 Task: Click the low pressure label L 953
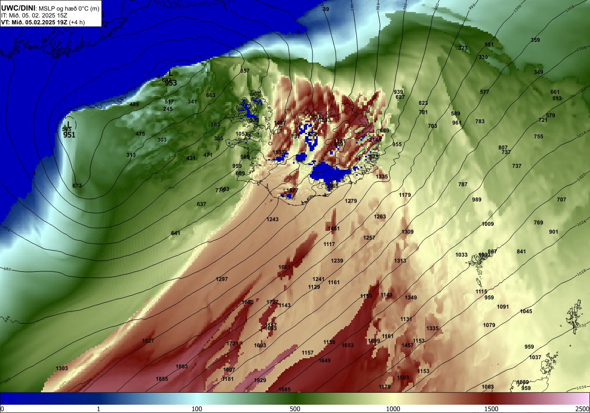click(171, 79)
